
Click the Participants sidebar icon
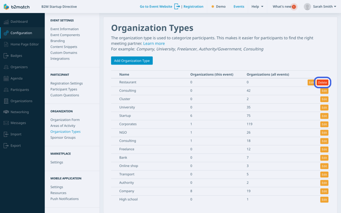point(6,90)
